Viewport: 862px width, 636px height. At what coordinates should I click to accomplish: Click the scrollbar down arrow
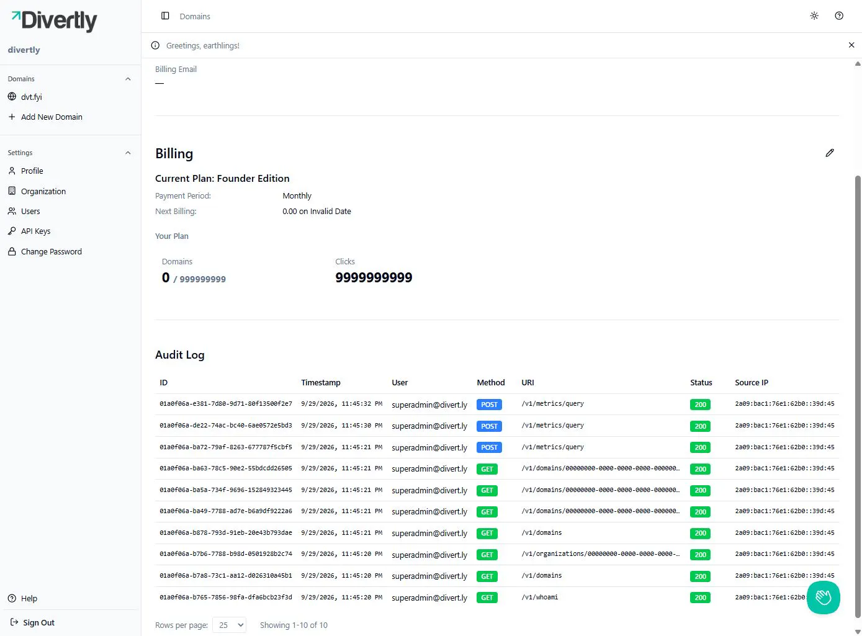click(x=858, y=632)
